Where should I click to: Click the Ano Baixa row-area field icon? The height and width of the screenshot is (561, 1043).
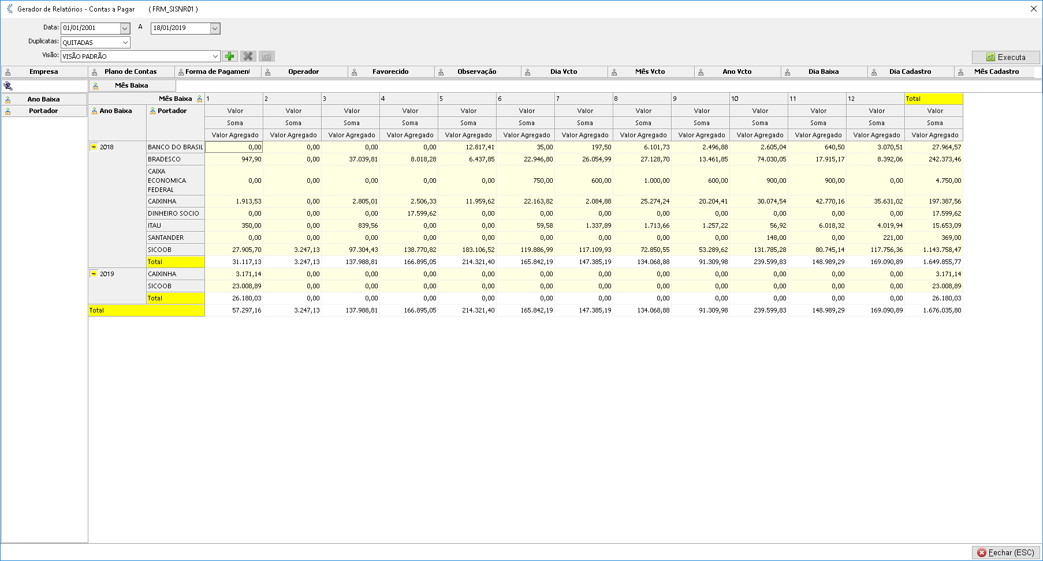[x=8, y=100]
